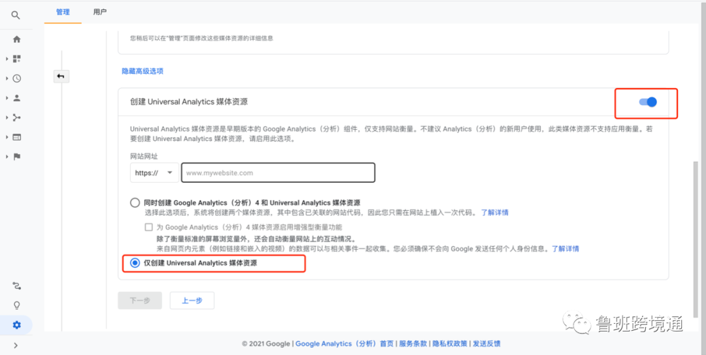
Task: Click the 网站网址 label text
Action: pyautogui.click(x=144, y=157)
